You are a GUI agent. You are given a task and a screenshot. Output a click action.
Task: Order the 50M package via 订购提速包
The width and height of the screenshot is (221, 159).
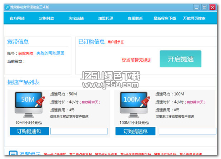(29, 131)
